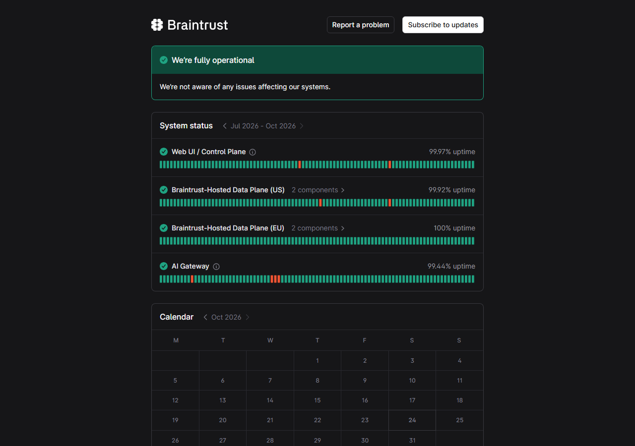Click the Web UI / Control Plane label
This screenshot has width=635, height=446.
pos(208,152)
